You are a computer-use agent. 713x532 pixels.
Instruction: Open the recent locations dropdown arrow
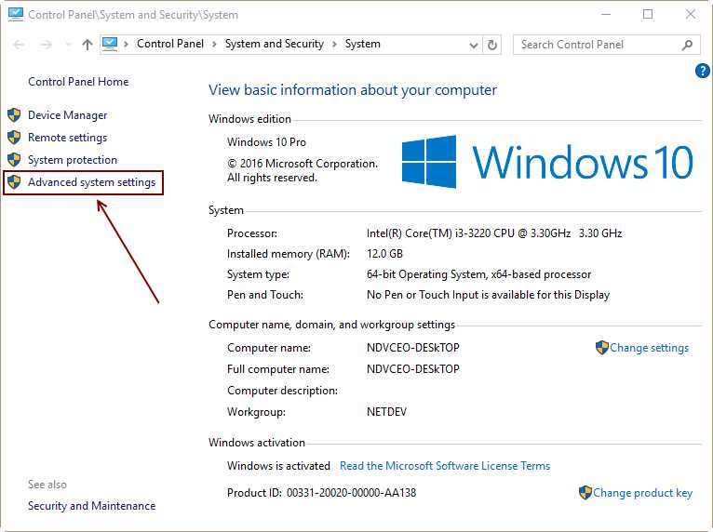pos(68,45)
